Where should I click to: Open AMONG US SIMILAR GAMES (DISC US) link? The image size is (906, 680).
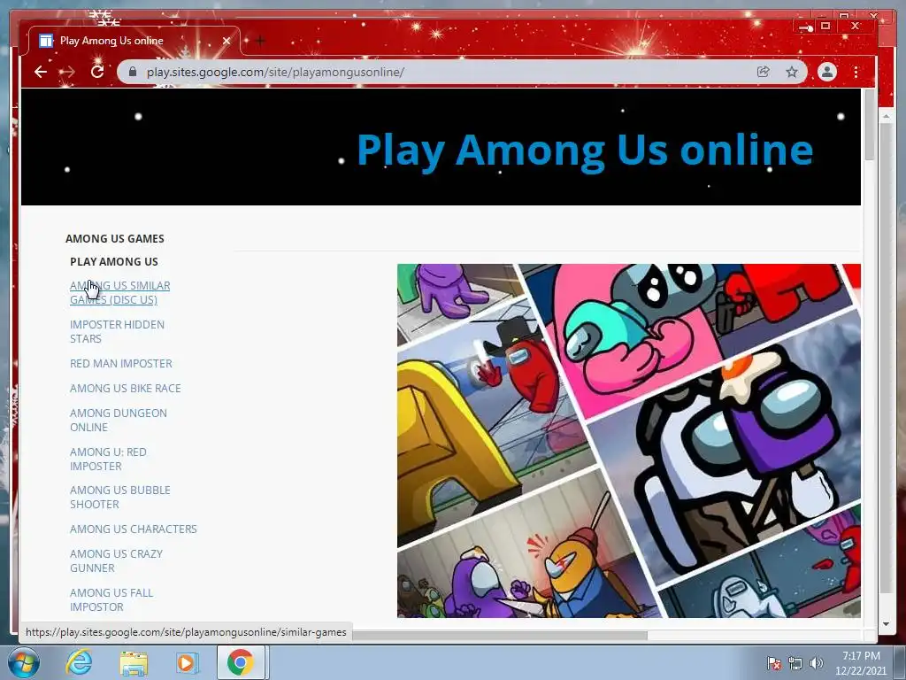pos(119,292)
